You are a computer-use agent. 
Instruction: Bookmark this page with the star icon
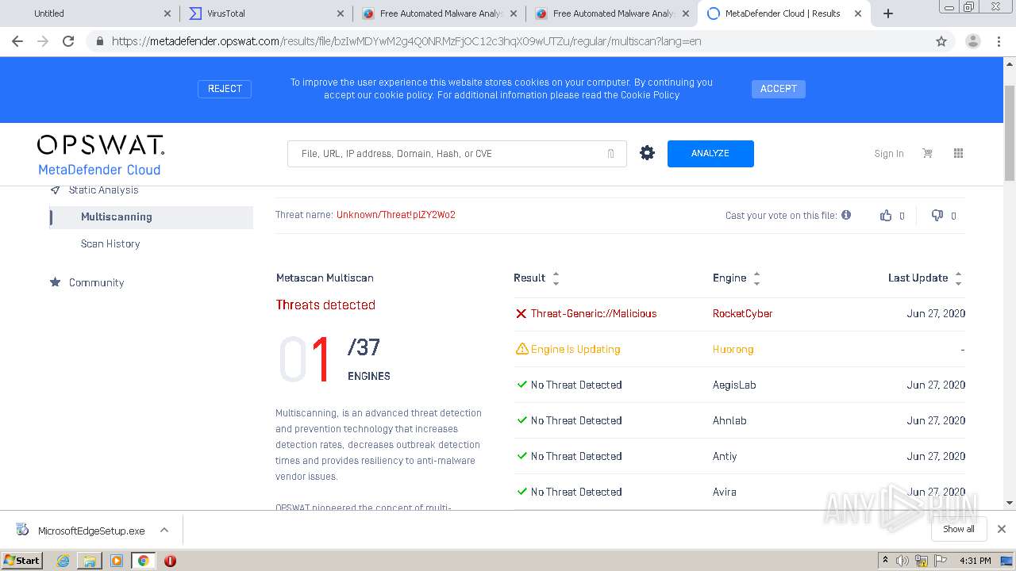click(x=941, y=41)
